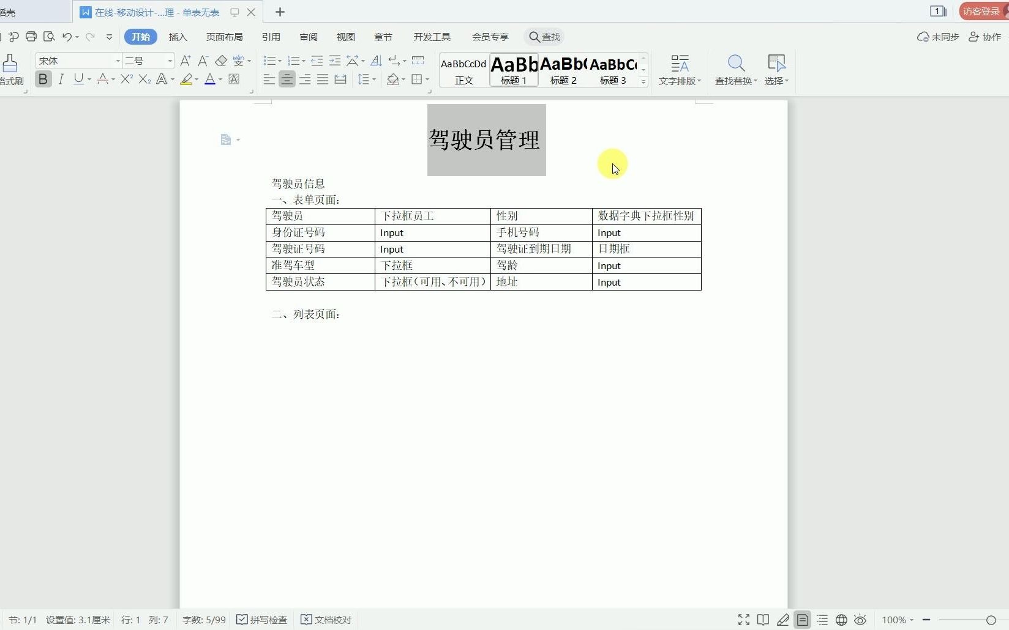
Task: Expand bullet list options arrow
Action: 280,61
